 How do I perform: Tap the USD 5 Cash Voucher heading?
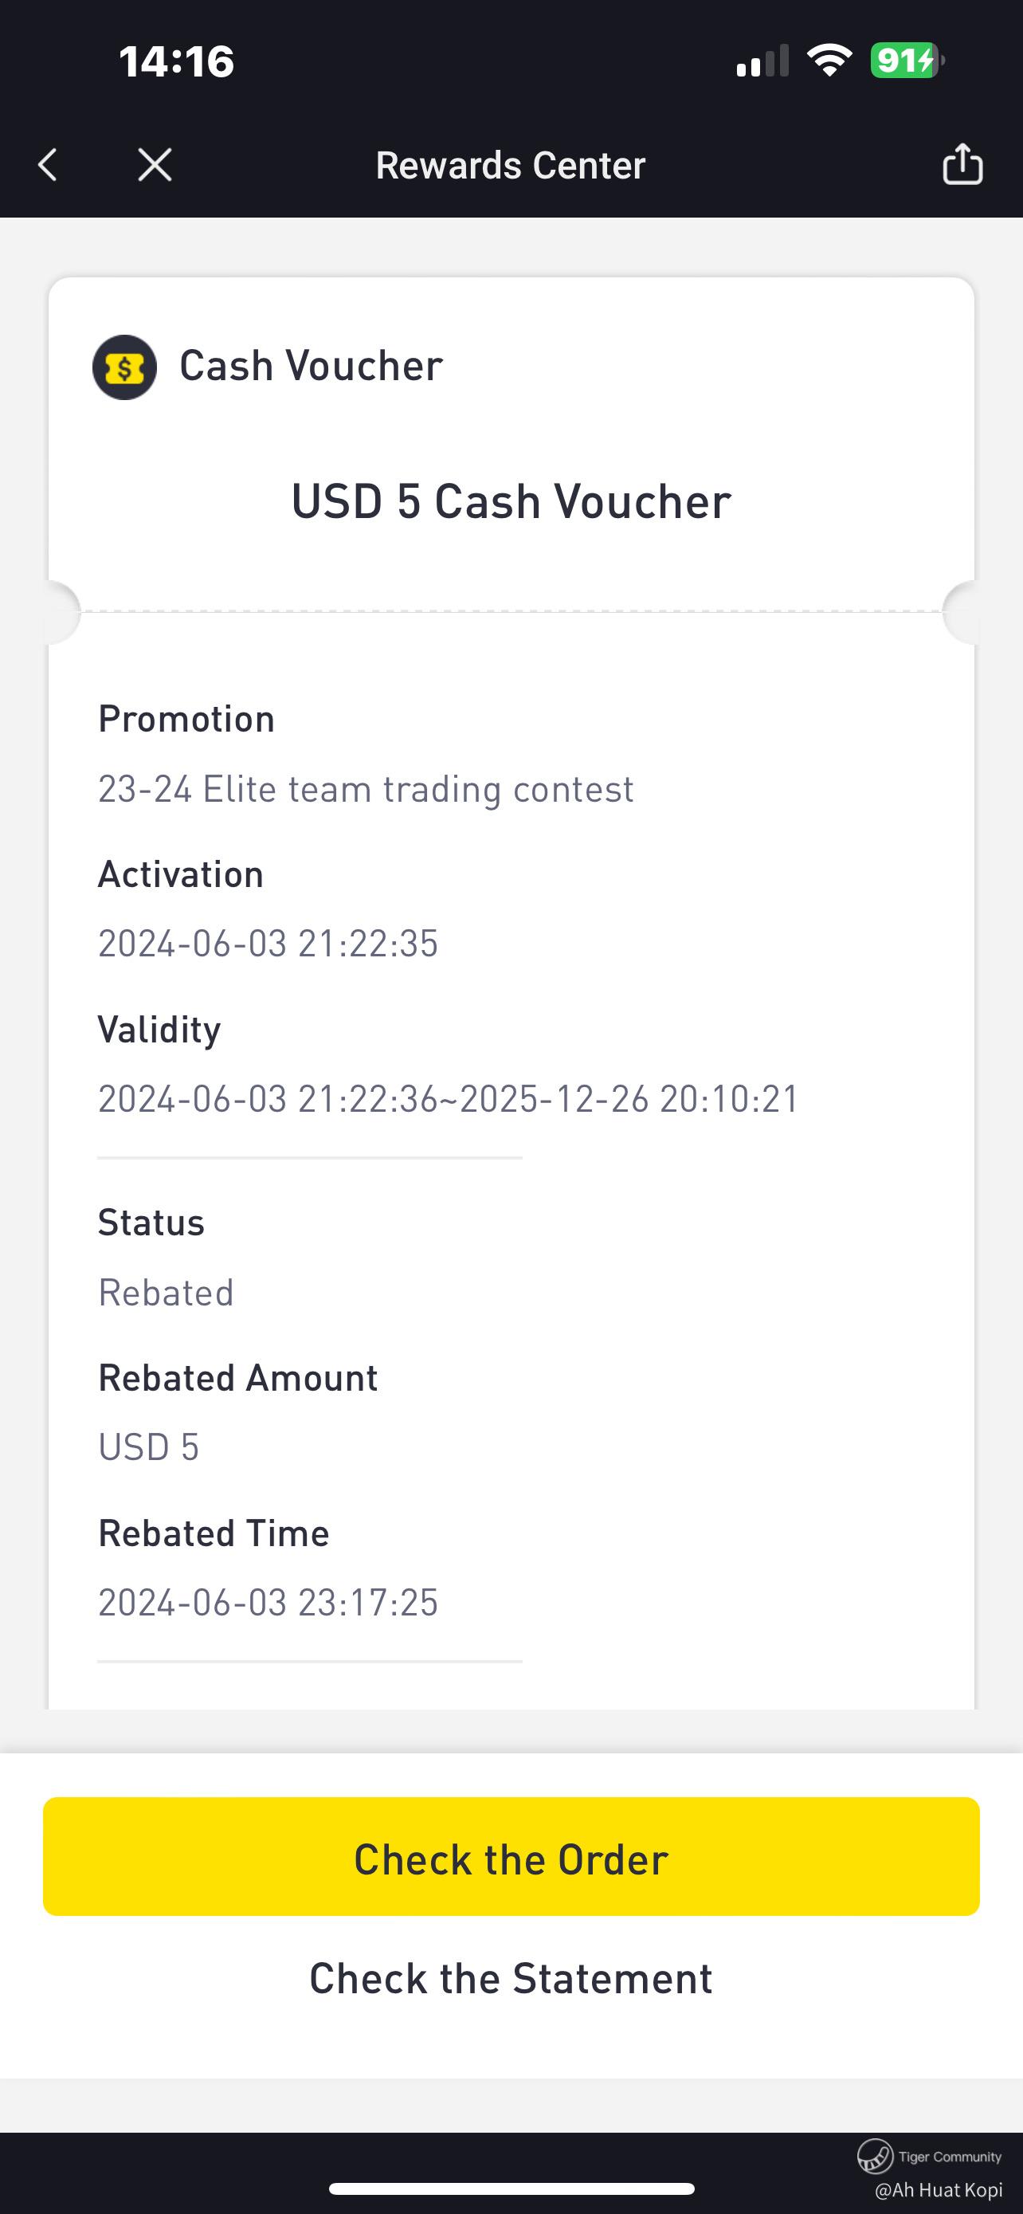point(511,501)
